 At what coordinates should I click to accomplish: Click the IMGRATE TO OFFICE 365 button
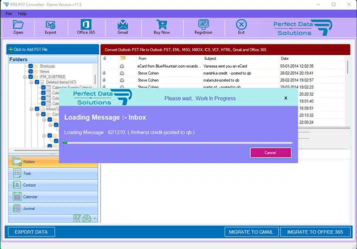[x=315, y=232]
